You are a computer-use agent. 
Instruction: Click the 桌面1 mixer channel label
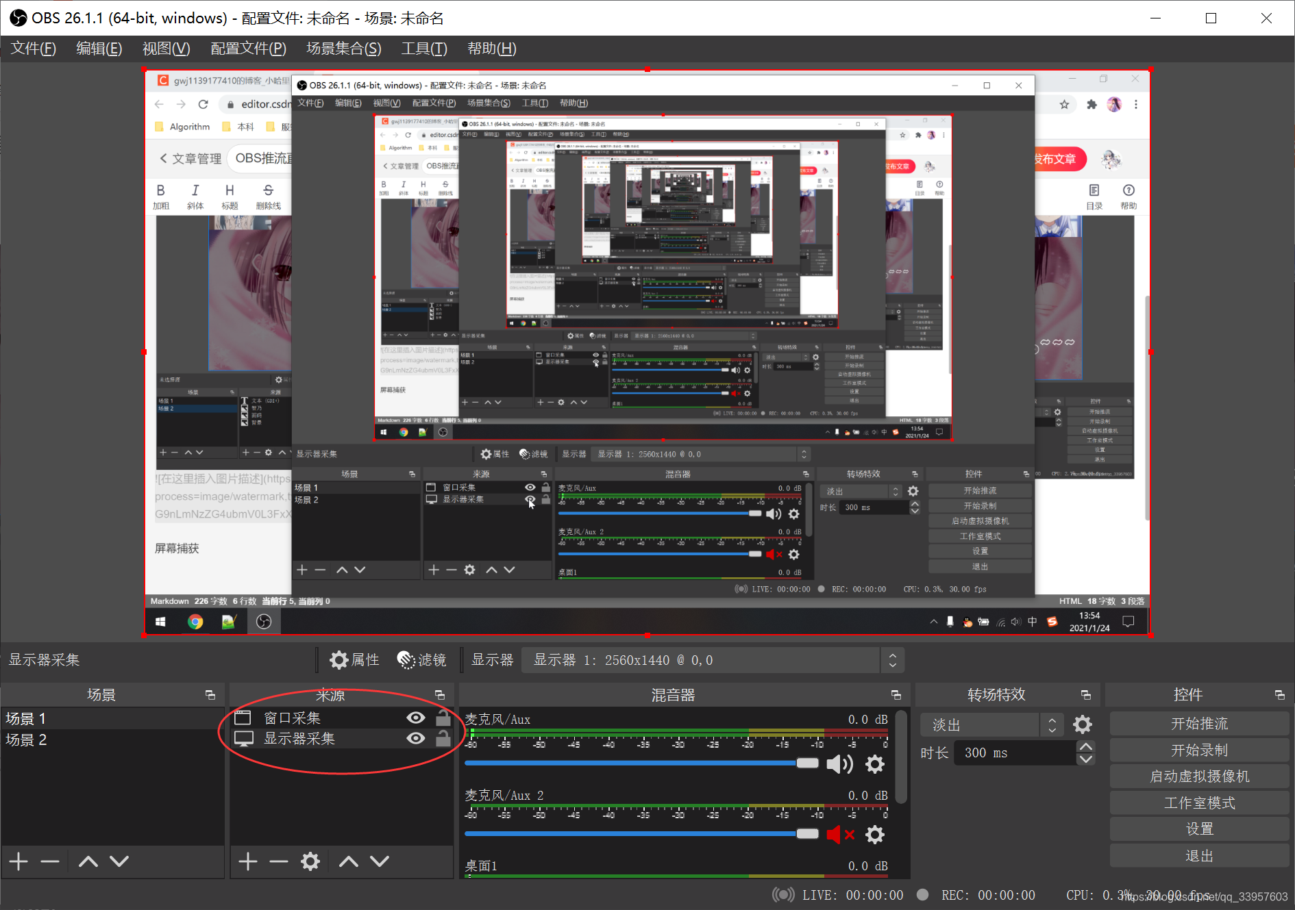481,866
